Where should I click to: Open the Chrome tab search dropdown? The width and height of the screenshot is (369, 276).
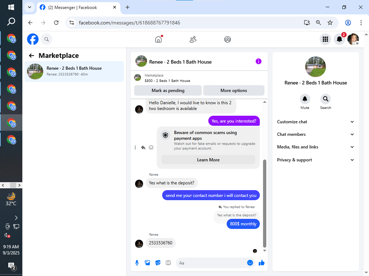pos(30,7)
